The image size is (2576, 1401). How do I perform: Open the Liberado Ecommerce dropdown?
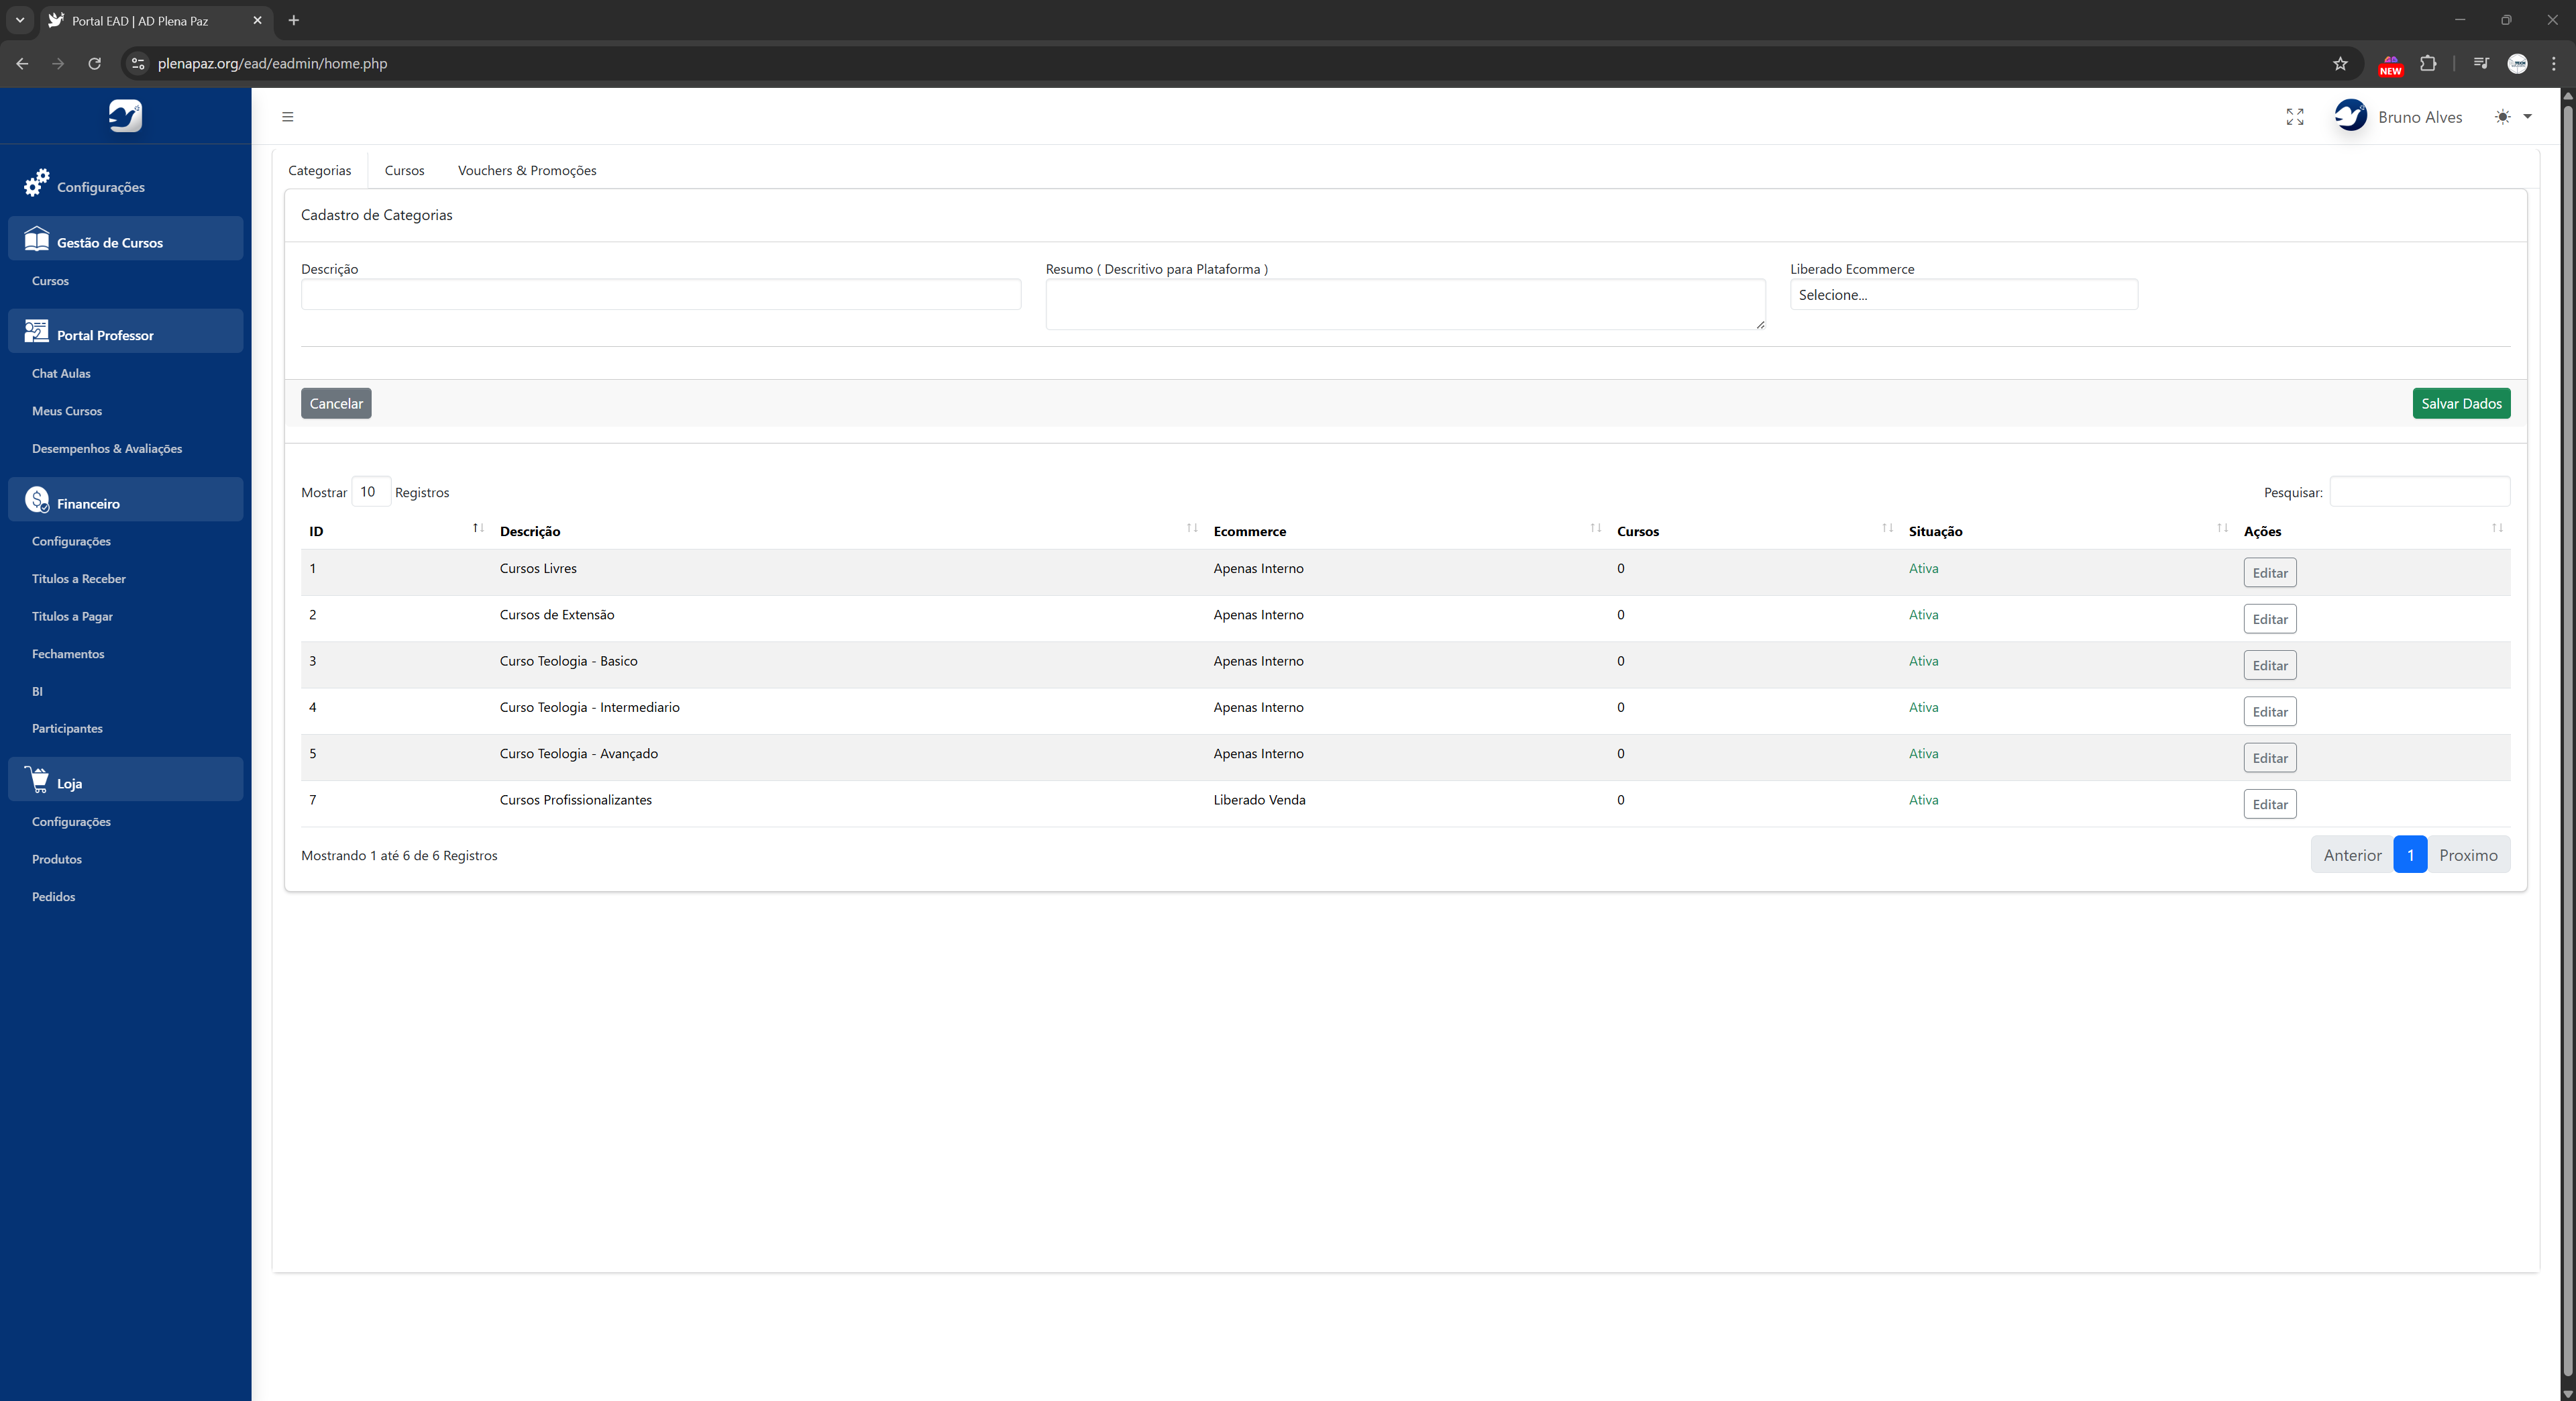pos(1963,295)
